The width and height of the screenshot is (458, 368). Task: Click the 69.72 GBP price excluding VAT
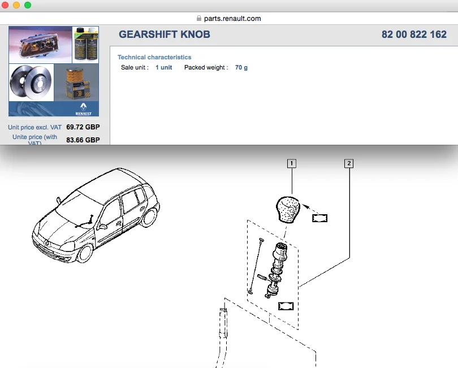pyautogui.click(x=83, y=127)
